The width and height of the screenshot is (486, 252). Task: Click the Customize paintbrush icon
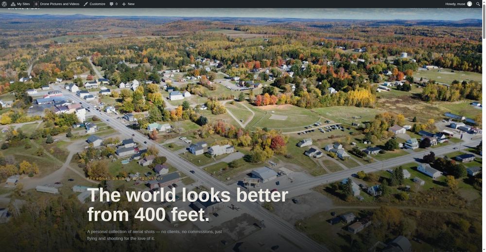click(86, 4)
